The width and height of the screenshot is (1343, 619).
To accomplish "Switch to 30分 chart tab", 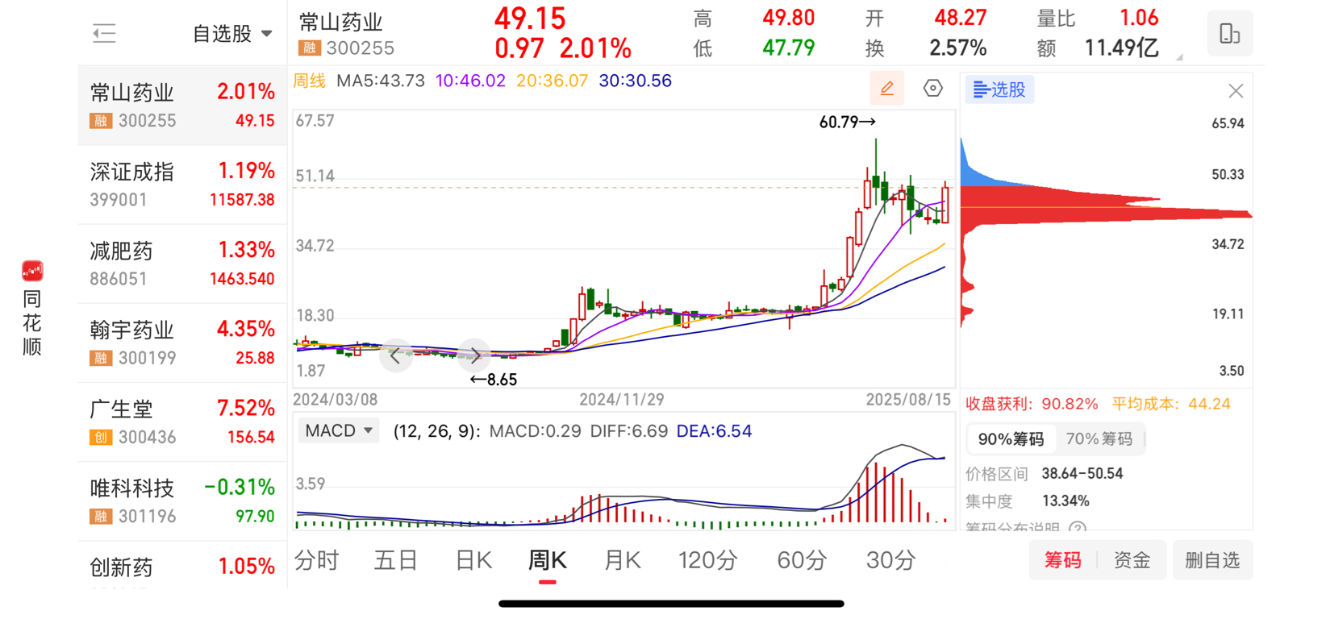I will pos(890,560).
